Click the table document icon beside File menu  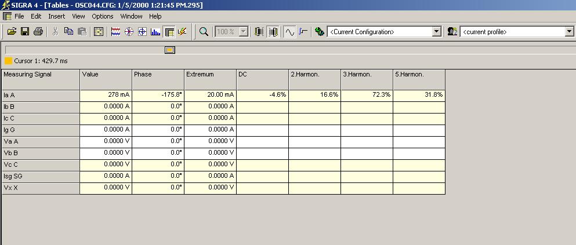(7, 16)
